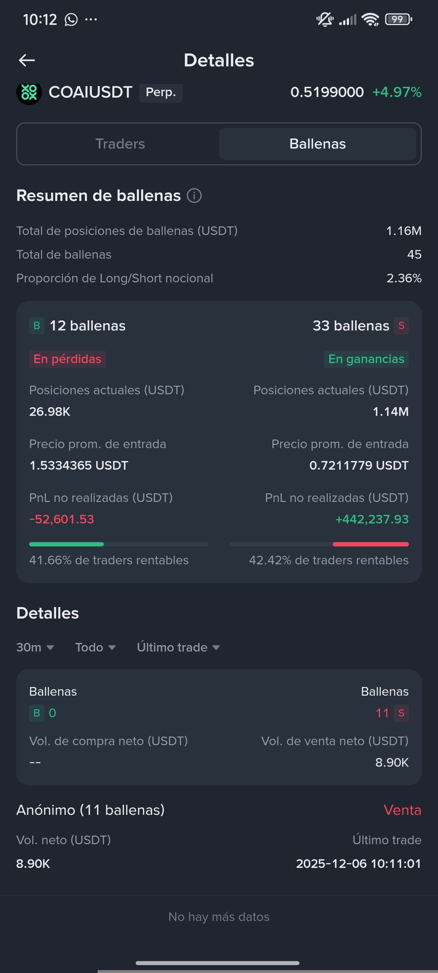Viewport: 438px width, 973px height.
Task: Tap the red S badge beside 33 ballenas
Action: [x=401, y=326]
